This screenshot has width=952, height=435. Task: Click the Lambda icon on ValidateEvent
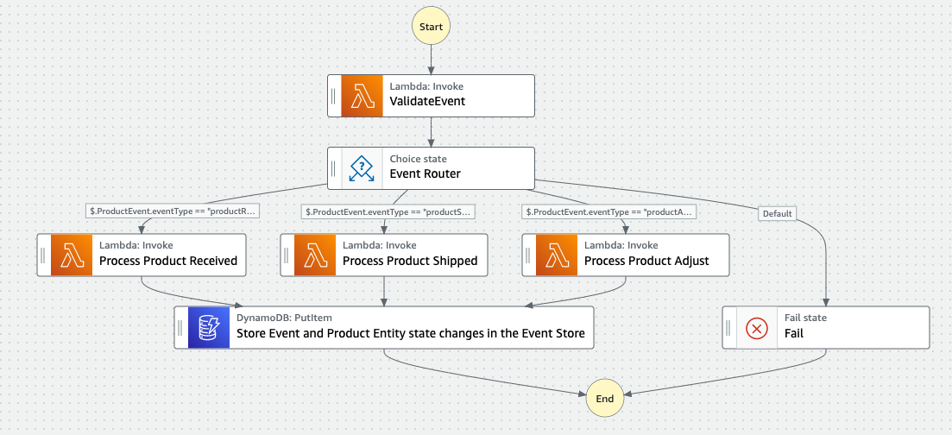coord(362,96)
